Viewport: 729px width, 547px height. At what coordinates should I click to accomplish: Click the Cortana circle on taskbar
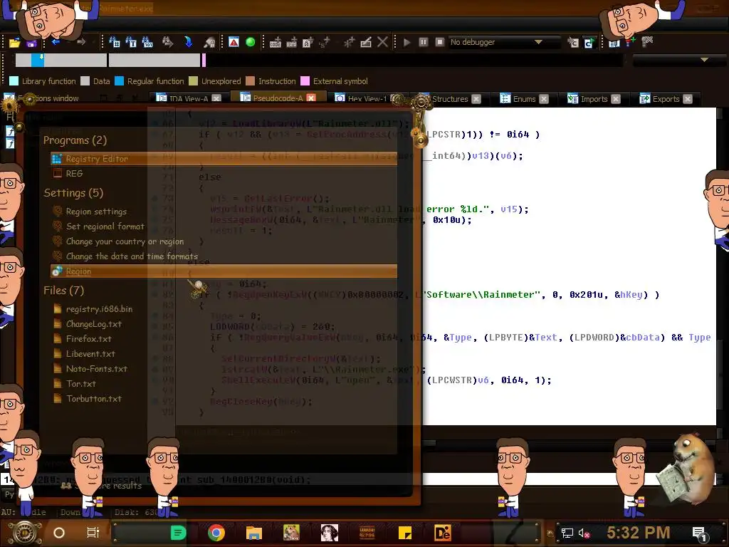(59, 533)
